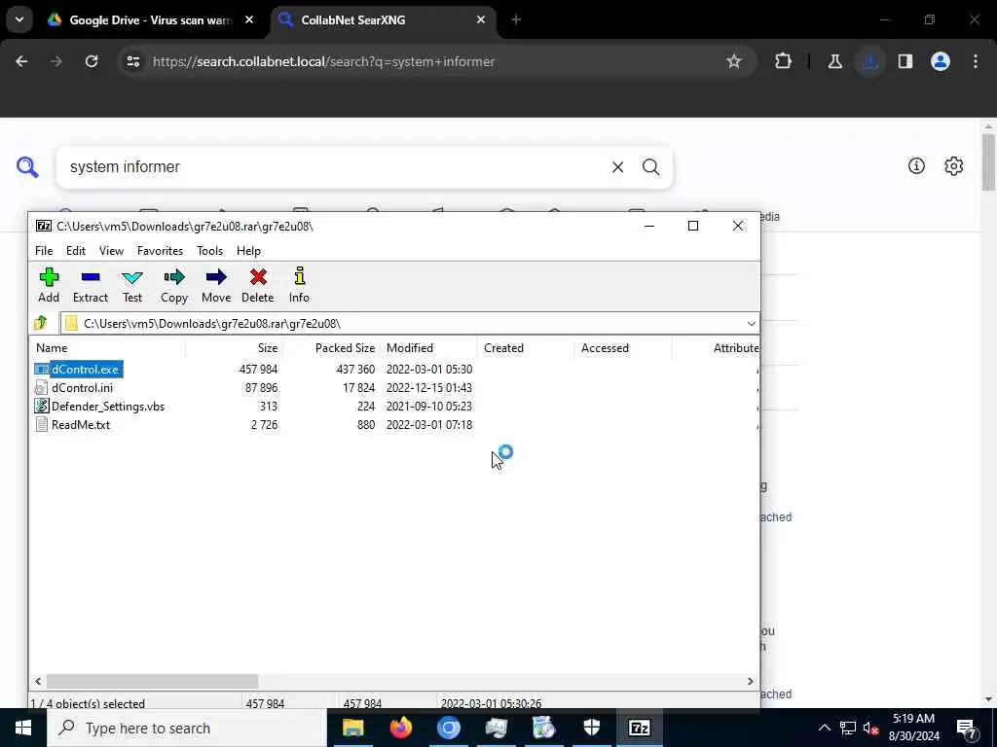Open Chrome three-dot menu
This screenshot has height=747, width=997.
pos(976,61)
